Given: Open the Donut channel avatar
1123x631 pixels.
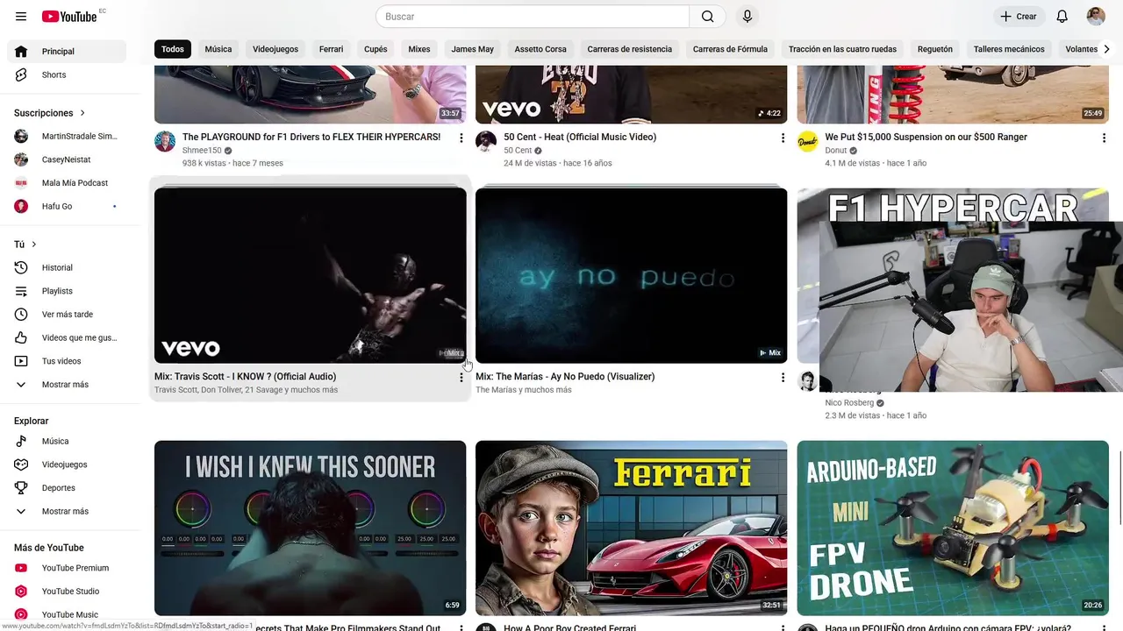Looking at the screenshot, I should pyautogui.click(x=807, y=141).
